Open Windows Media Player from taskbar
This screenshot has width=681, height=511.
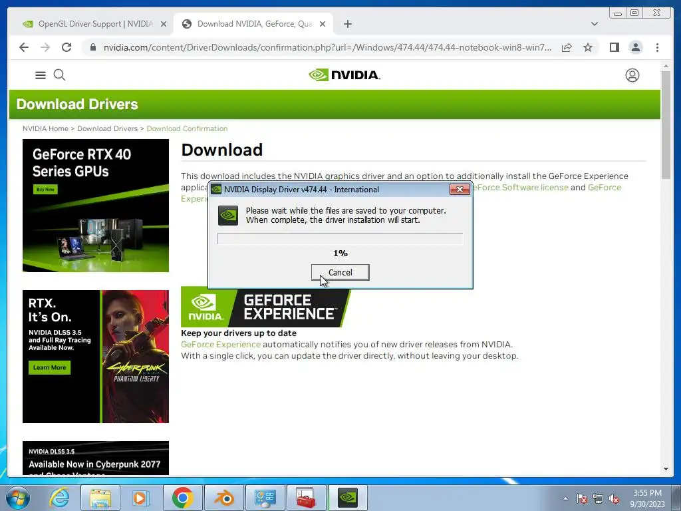coord(141,498)
